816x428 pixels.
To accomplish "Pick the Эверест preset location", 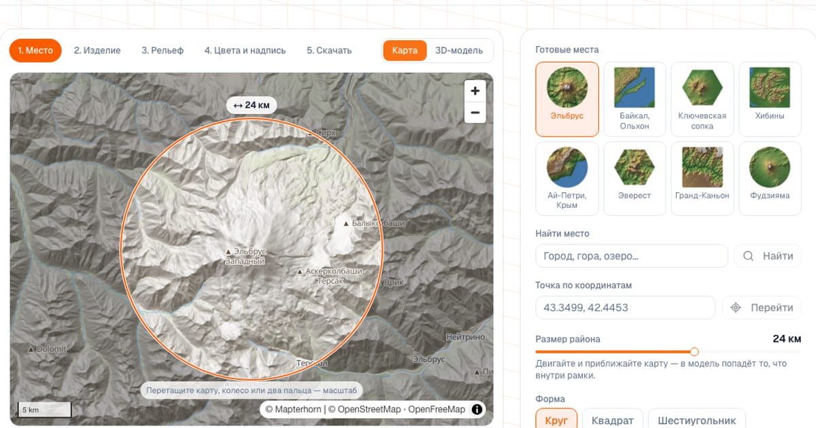I will pos(634,179).
